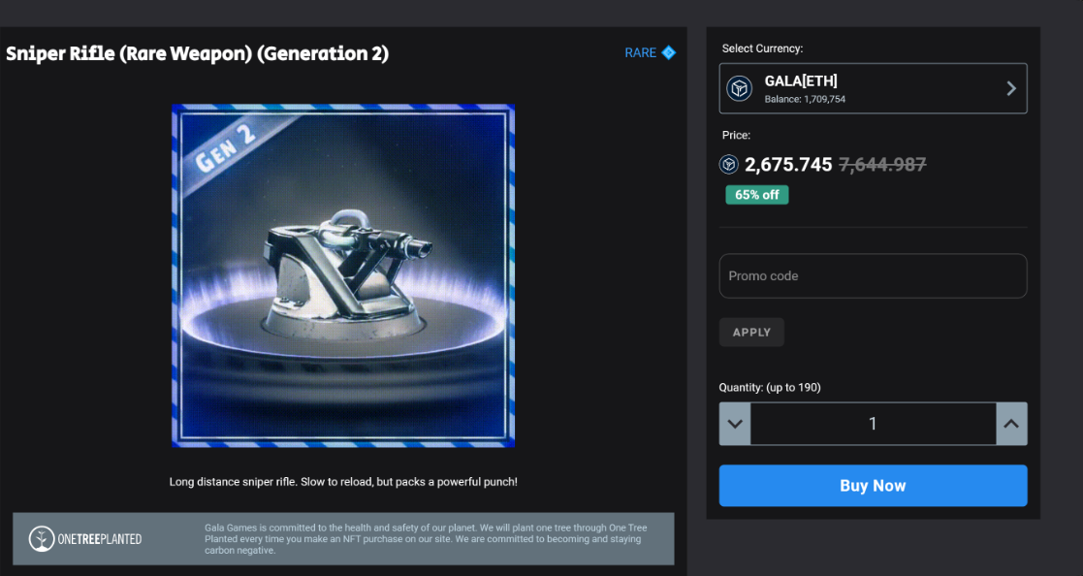This screenshot has width=1083, height=576.
Task: Apply the promo code
Action: point(751,333)
